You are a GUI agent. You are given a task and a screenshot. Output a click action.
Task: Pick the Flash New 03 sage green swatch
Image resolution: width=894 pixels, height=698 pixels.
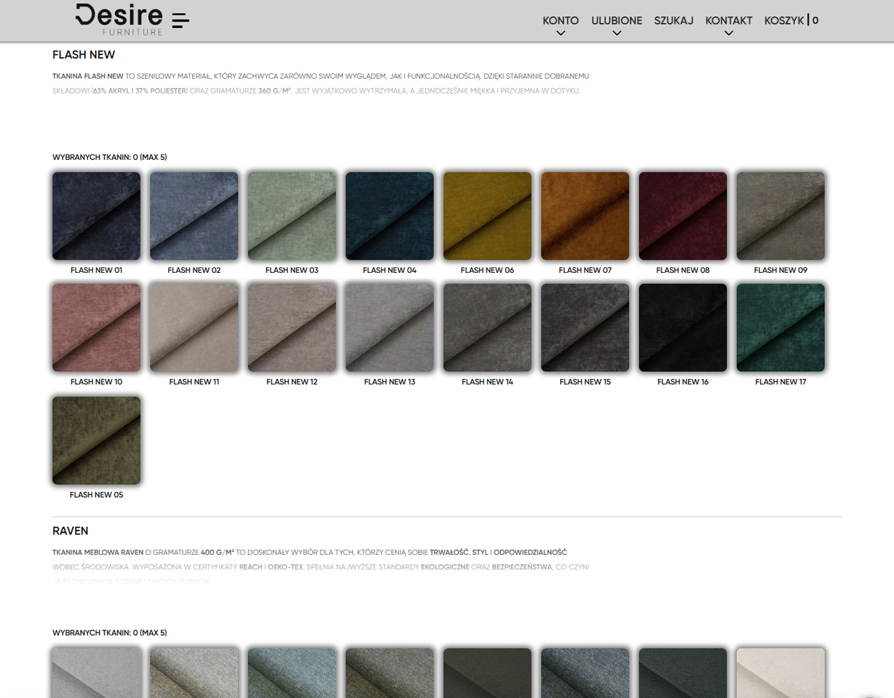(x=292, y=216)
